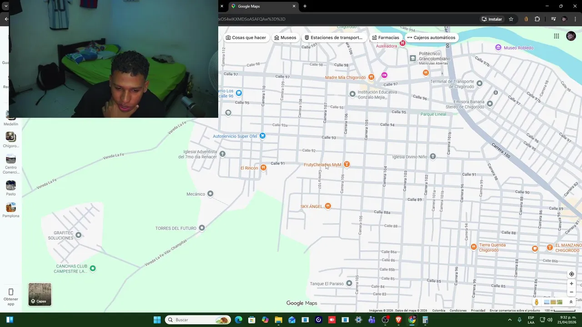Switch the ESP LAA input language

click(531, 320)
